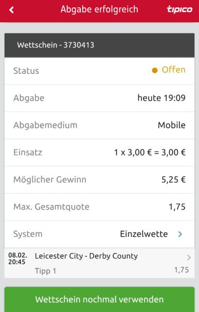
Task: Open the tipico logo in header
Action: (x=179, y=9)
